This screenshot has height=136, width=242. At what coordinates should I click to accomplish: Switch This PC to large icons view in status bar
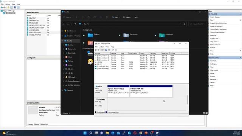tap(206, 113)
